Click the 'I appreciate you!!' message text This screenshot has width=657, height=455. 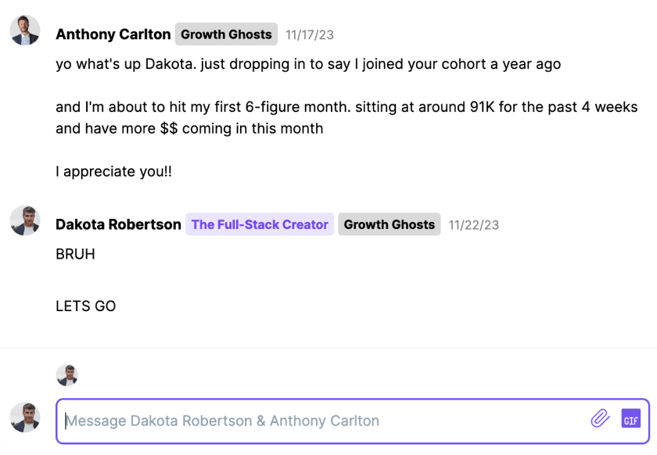(x=113, y=171)
